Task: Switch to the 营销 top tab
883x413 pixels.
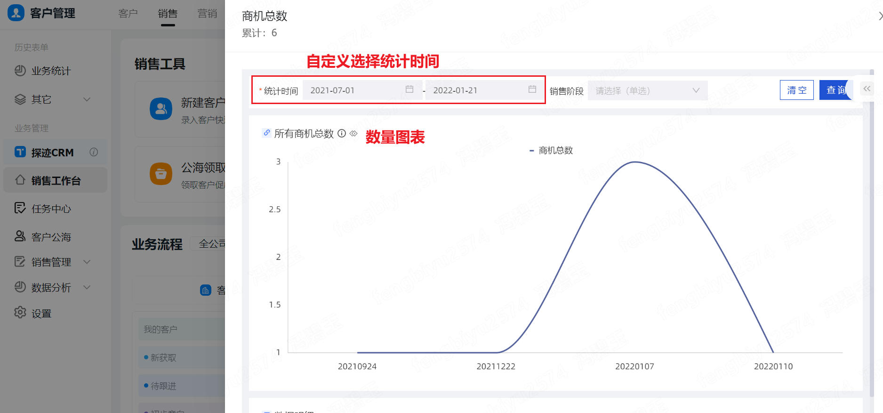Action: [207, 13]
